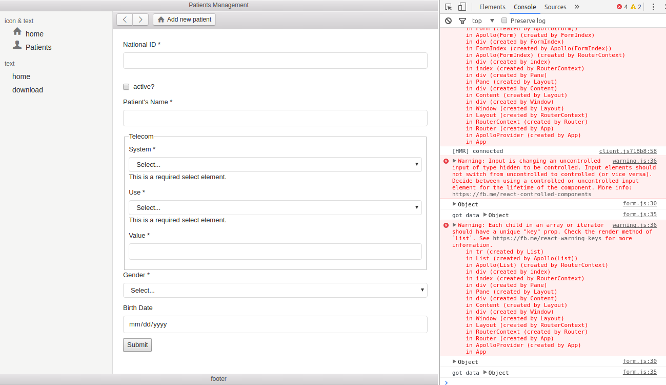Click the Add new patient button
Screen dimensions: 666x385
pos(185,20)
